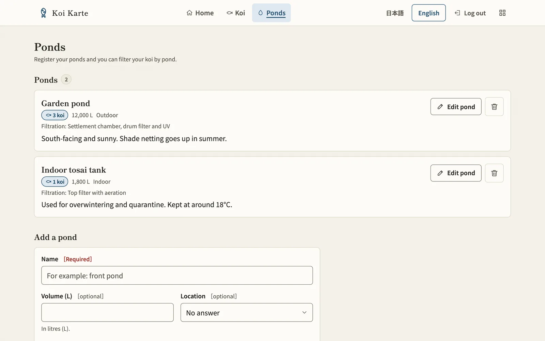Focus the pond Name input field

(177, 276)
